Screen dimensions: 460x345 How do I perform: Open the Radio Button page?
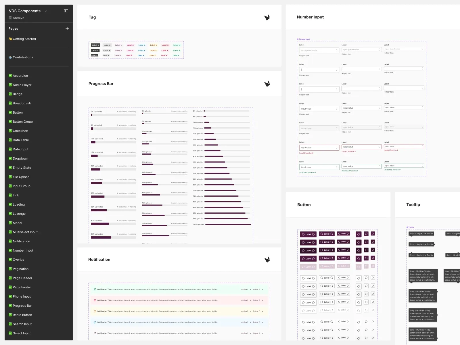click(x=22, y=315)
